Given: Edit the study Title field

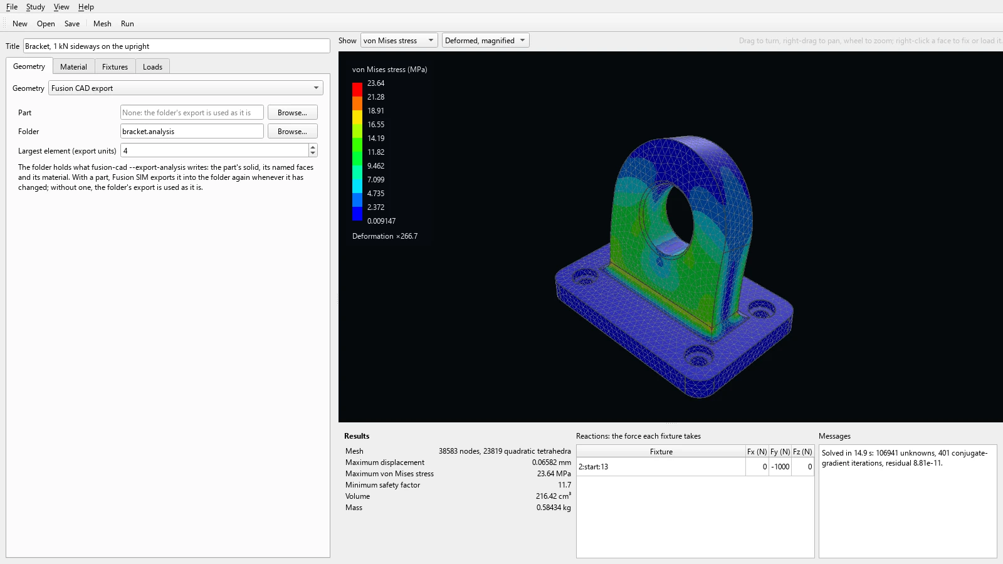Looking at the screenshot, I should click(x=177, y=46).
